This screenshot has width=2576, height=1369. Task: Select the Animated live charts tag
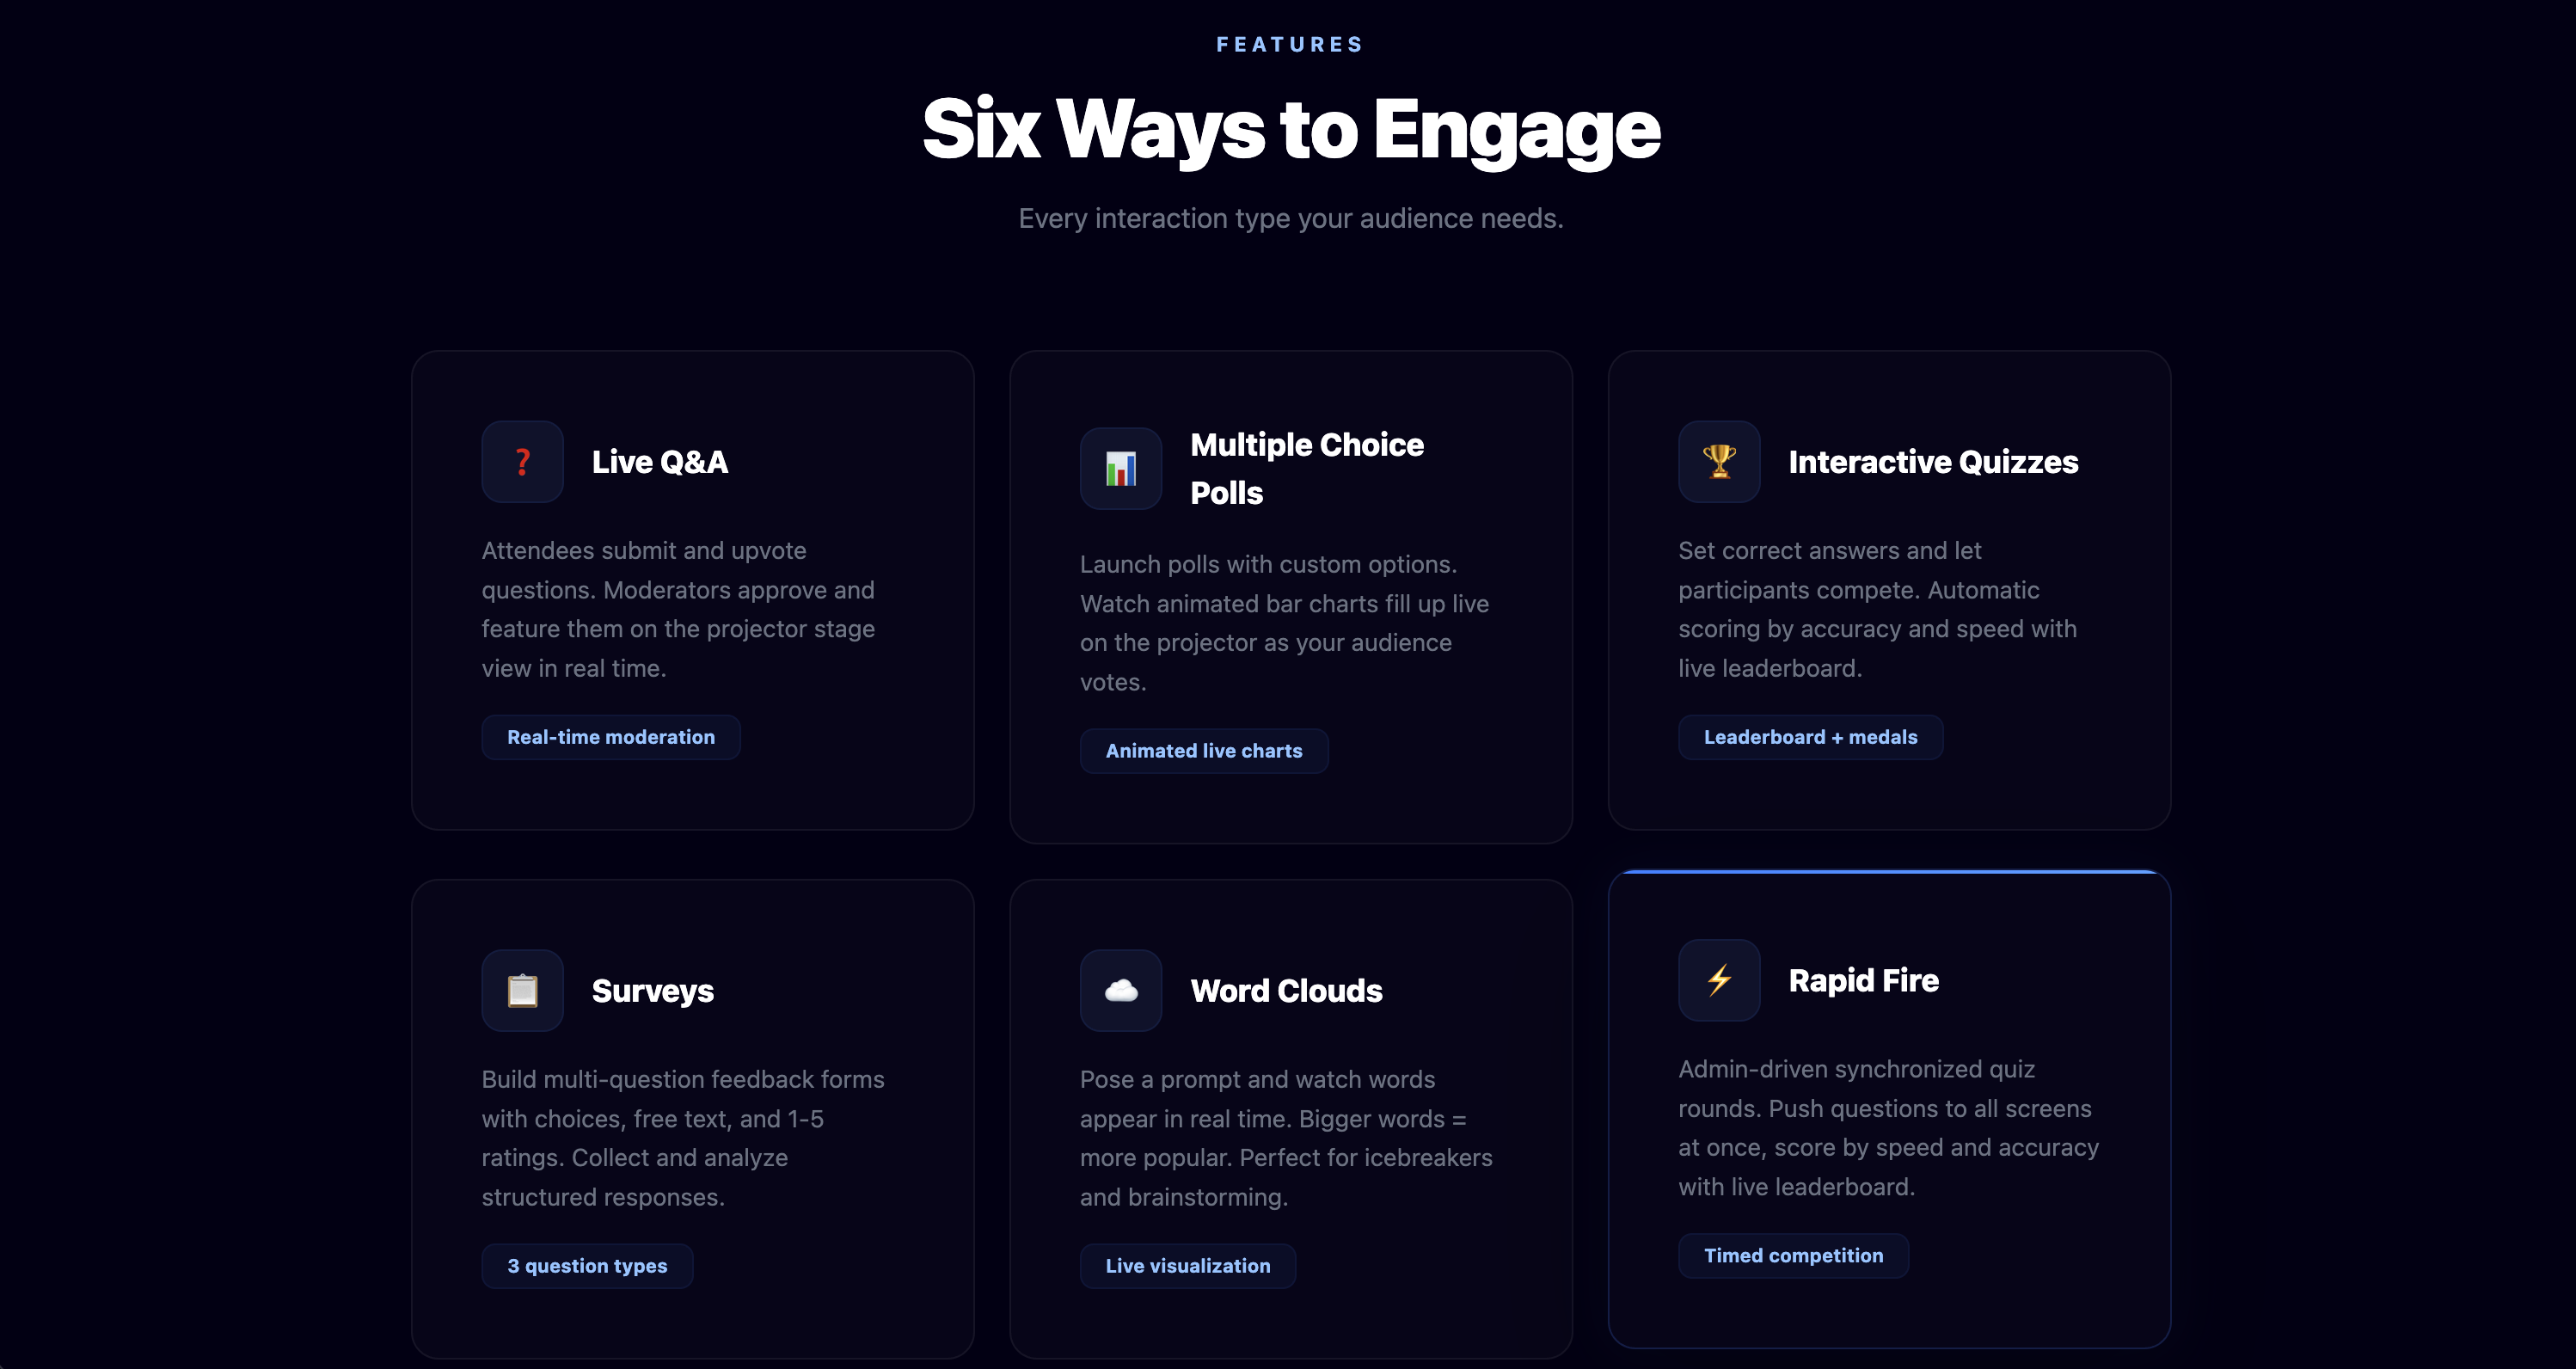[1204, 751]
